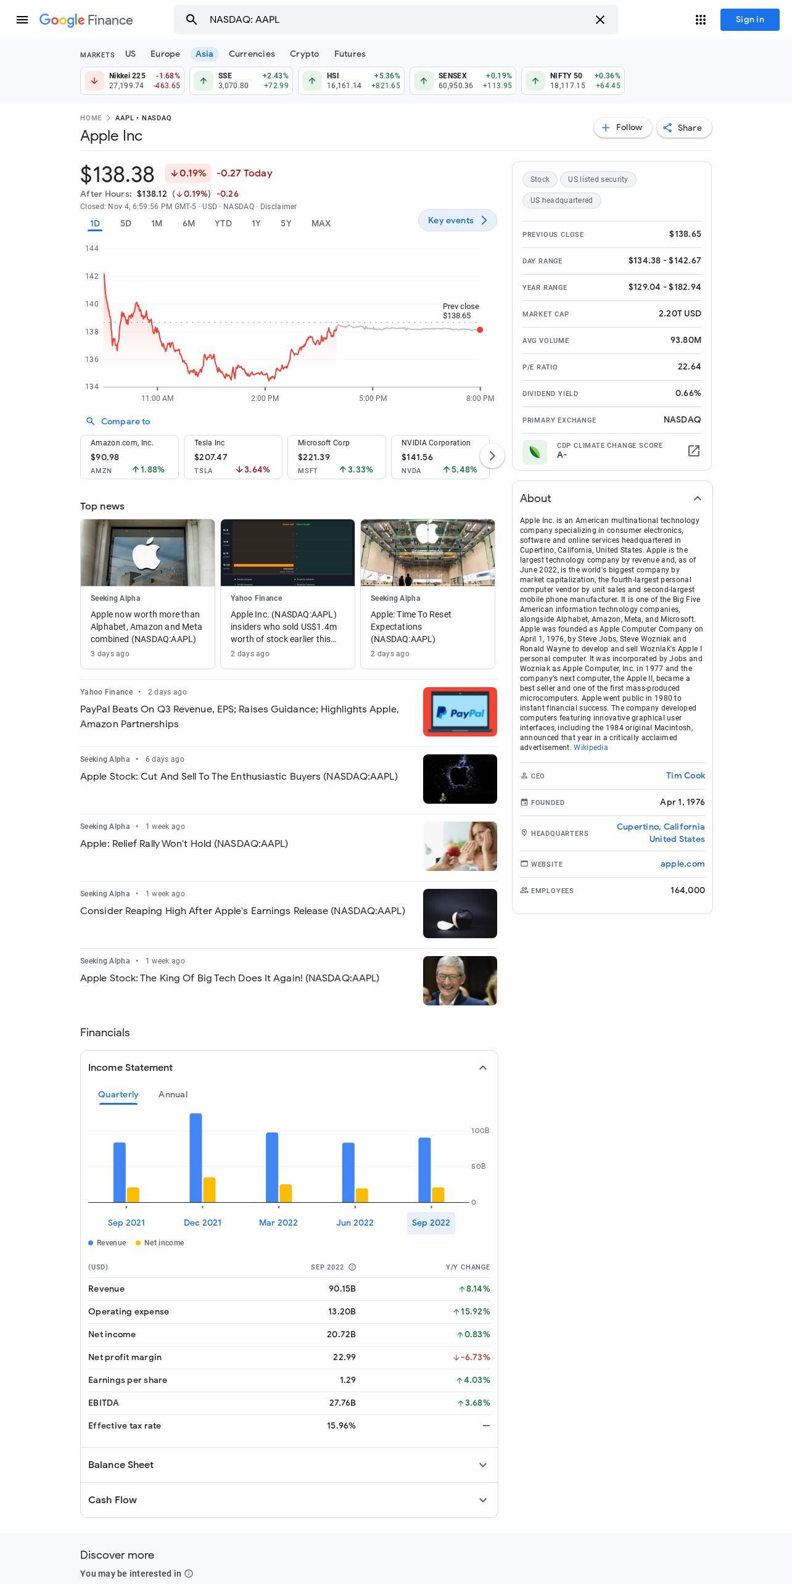Switch to Futures markets tab

350,54
